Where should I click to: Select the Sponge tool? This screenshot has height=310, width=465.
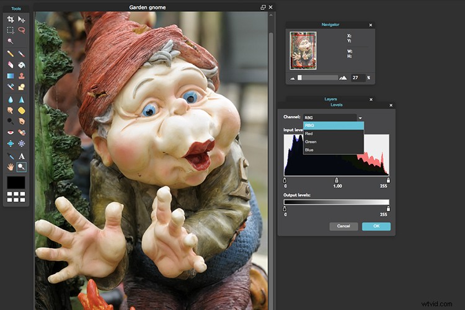[21, 110]
